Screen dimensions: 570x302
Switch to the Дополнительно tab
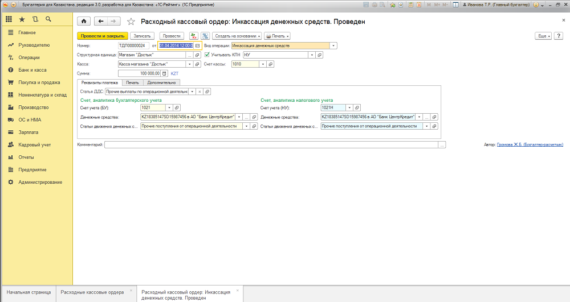point(161,82)
